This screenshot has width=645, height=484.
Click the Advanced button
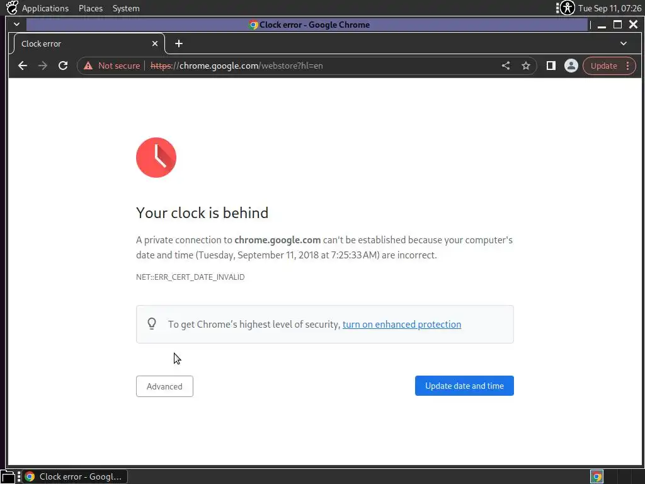(164, 386)
